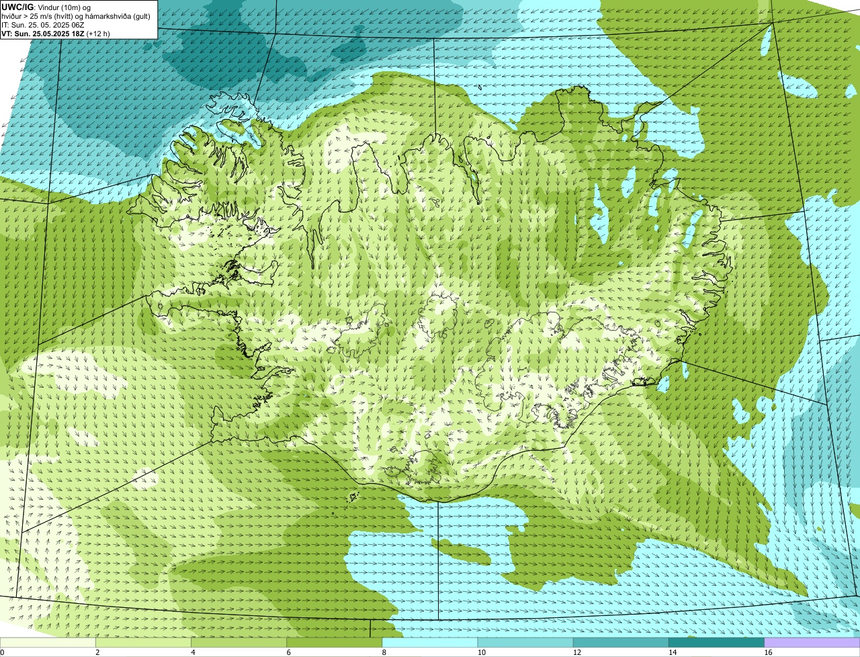Click the pale yellow 0–2 m/s legend swatch

coord(48,643)
